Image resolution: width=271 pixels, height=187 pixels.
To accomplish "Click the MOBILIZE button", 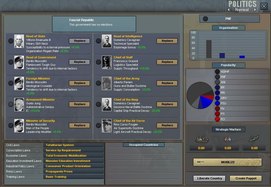I will pyautogui.click(x=227, y=162).
